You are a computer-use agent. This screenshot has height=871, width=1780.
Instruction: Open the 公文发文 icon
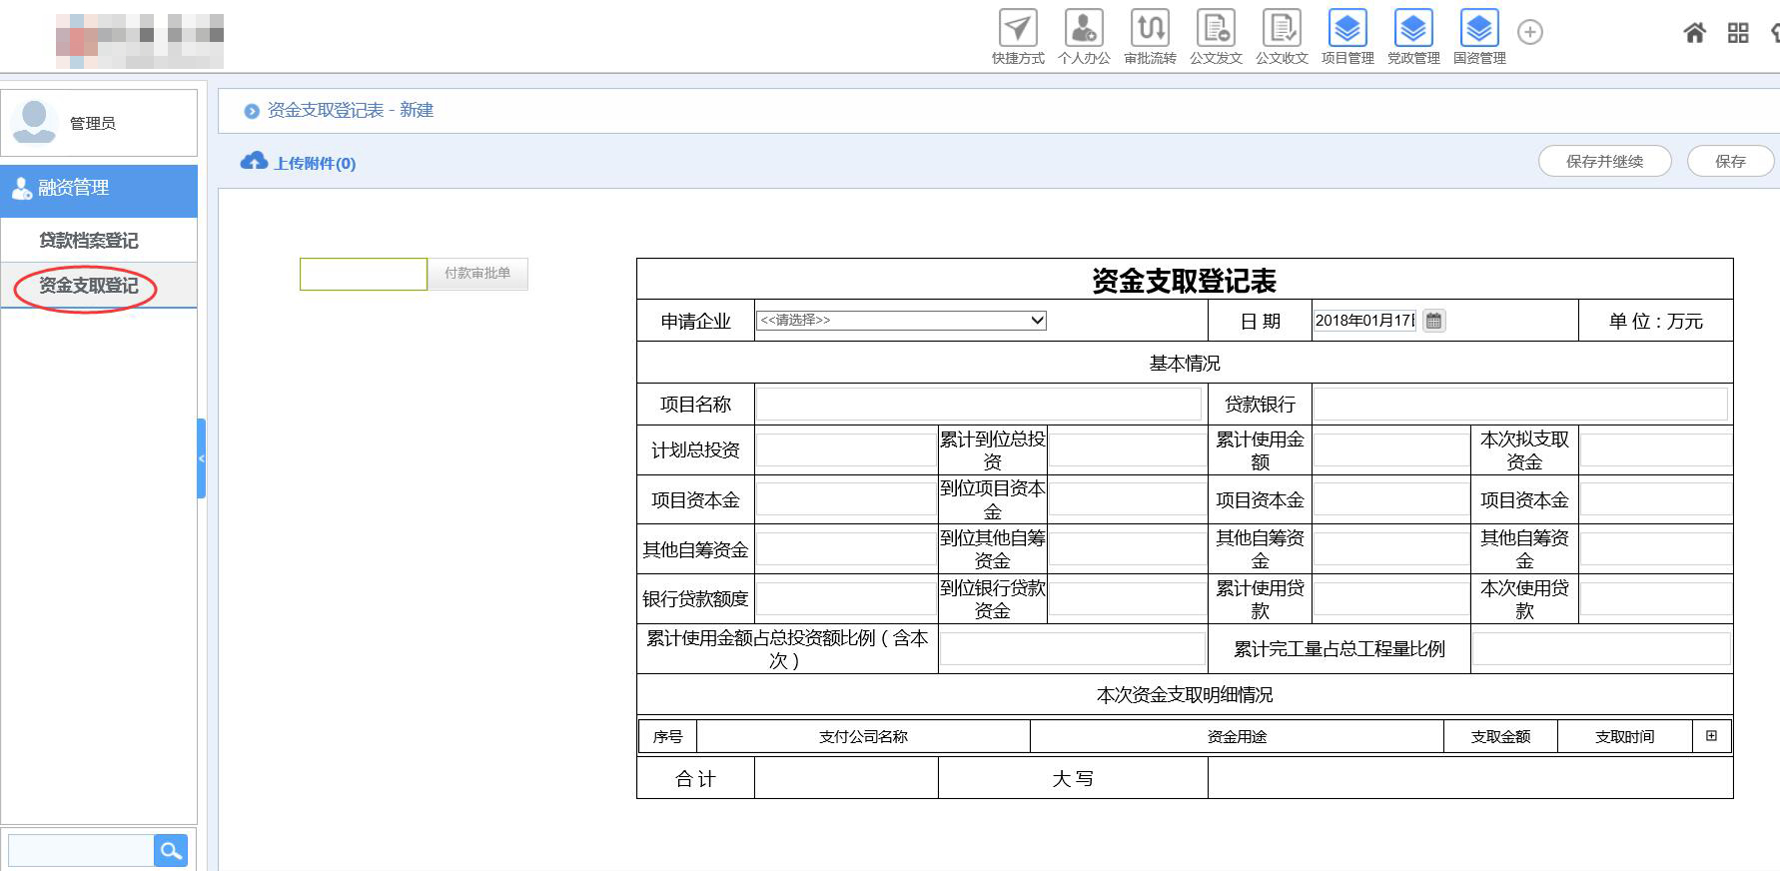coord(1216,29)
